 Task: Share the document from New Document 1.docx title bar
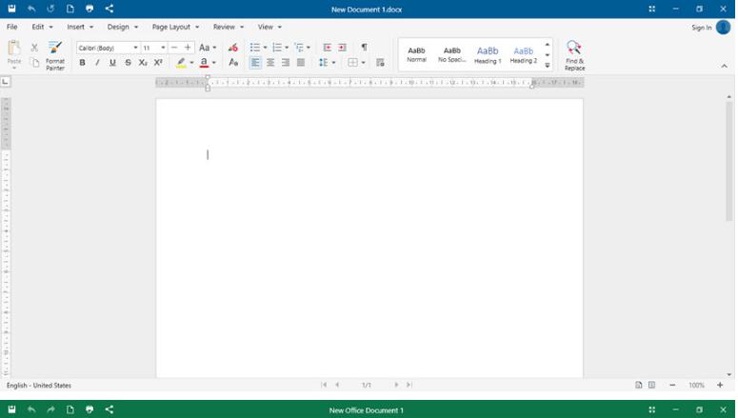(x=110, y=9)
